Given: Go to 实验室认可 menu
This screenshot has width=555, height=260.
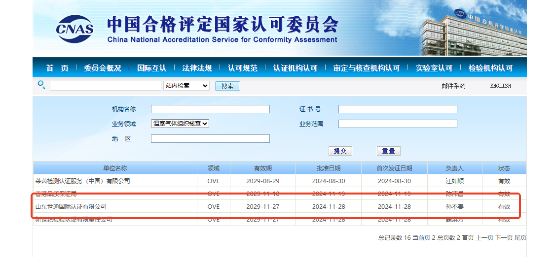Looking at the screenshot, I should (x=434, y=68).
